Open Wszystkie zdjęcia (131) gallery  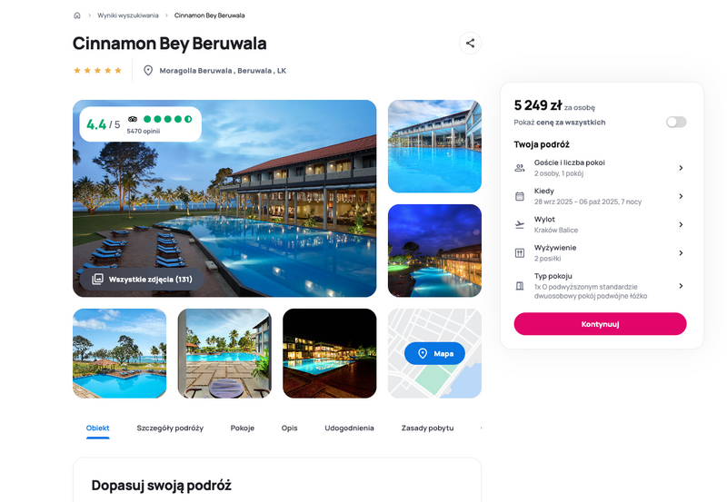click(x=143, y=280)
